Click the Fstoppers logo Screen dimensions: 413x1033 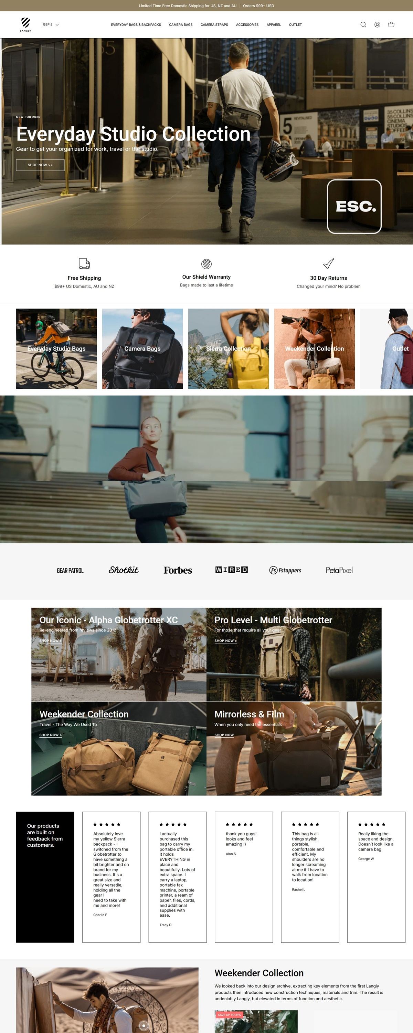285,570
